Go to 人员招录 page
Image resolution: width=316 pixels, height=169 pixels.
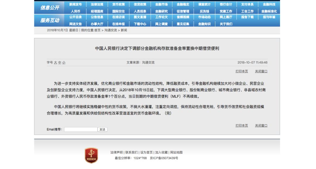pos(140,11)
